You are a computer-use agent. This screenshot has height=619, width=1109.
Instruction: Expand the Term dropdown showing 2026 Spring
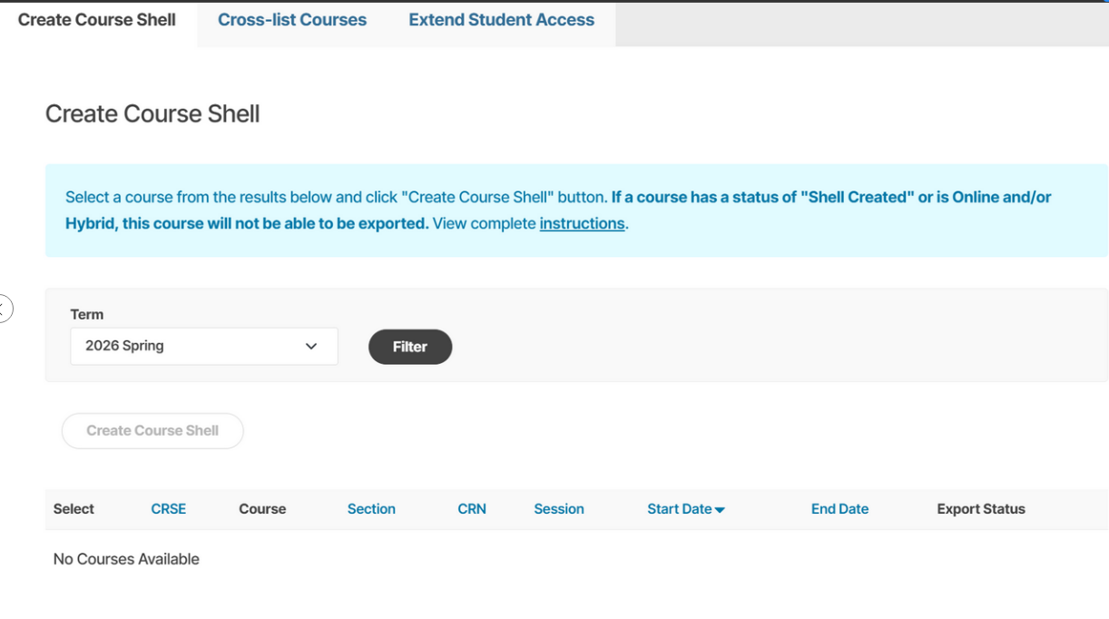pyautogui.click(x=204, y=346)
